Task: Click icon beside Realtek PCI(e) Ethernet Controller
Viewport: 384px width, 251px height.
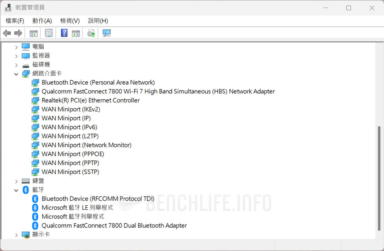Action: click(35, 100)
